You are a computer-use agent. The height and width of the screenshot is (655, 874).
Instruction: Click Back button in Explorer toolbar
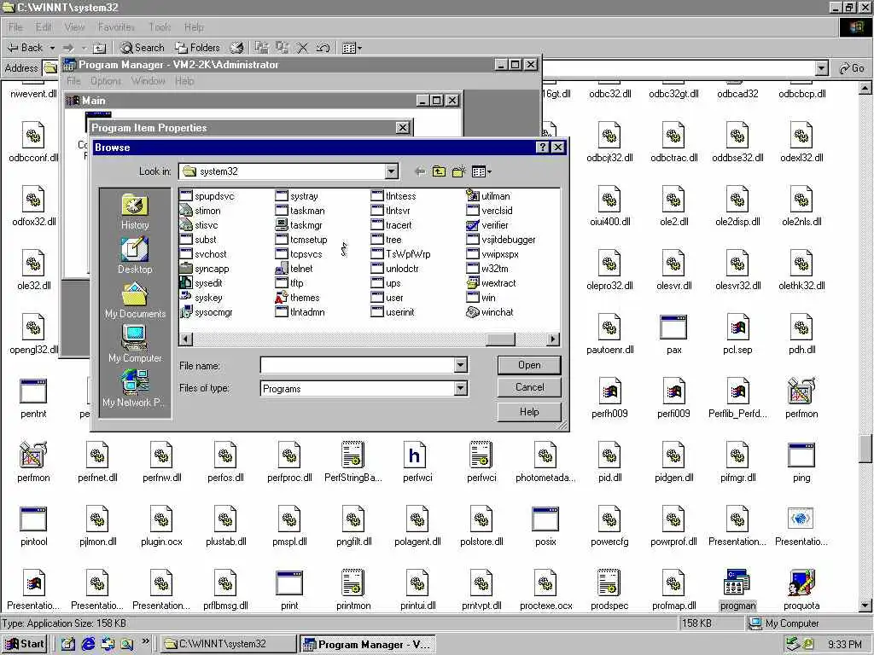point(26,48)
